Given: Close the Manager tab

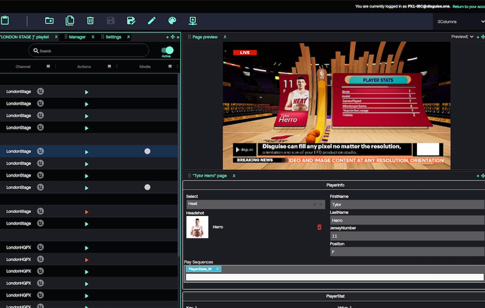Looking at the screenshot, I should click(x=93, y=37).
